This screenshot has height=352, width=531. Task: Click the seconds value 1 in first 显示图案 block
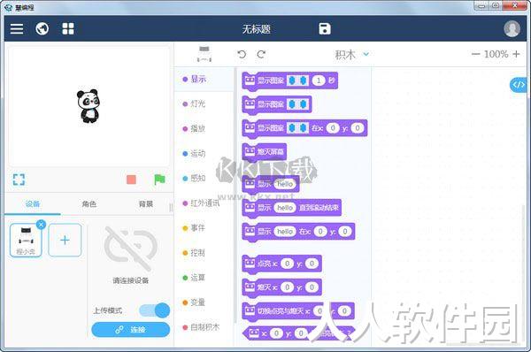pyautogui.click(x=319, y=80)
